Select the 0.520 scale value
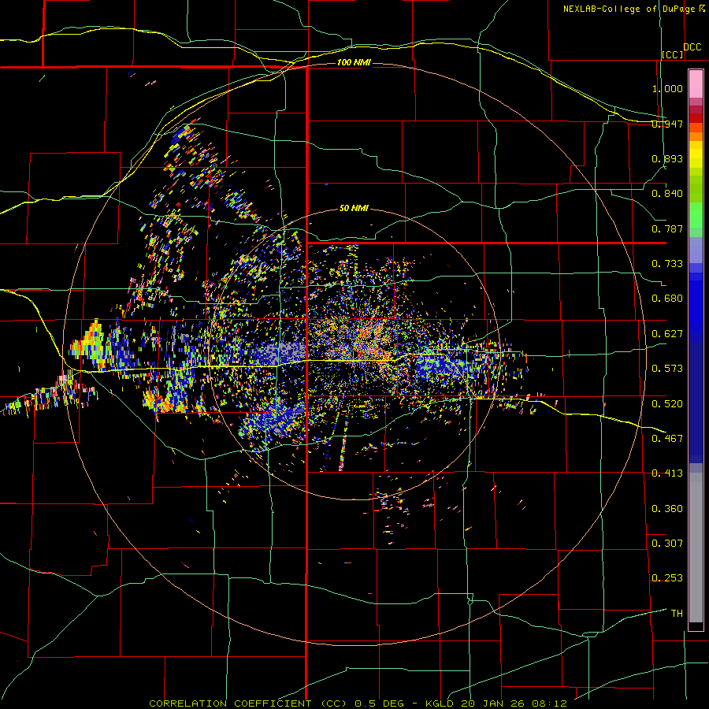This screenshot has height=709, width=709. (667, 403)
